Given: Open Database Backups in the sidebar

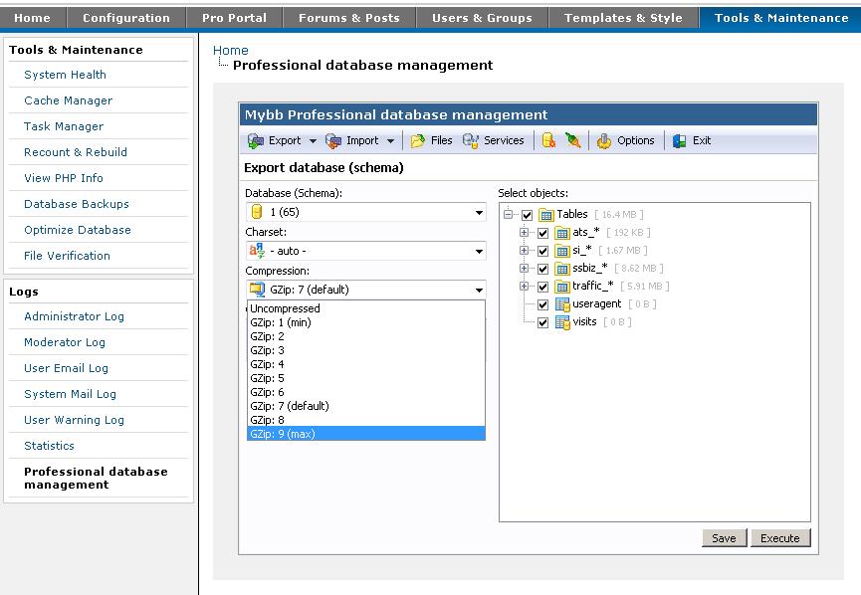Looking at the screenshot, I should click(77, 204).
